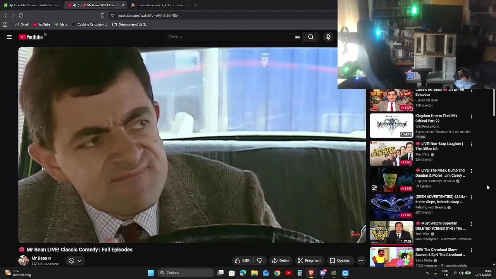Go back with the browser back arrow
This screenshot has height=279, width=496.
5,15
